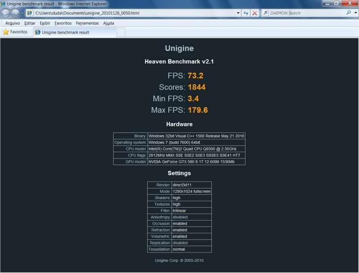Open the Ajuda menu
This screenshot has width=359, height=273.
(x=109, y=23)
